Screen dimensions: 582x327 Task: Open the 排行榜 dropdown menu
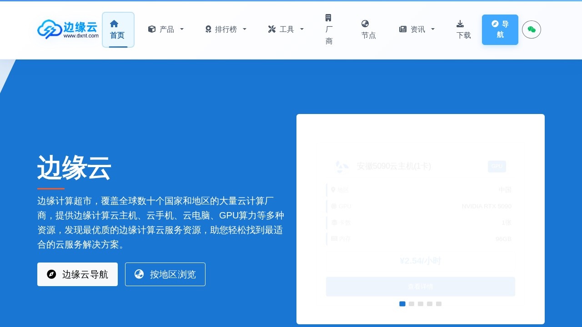pos(226,29)
